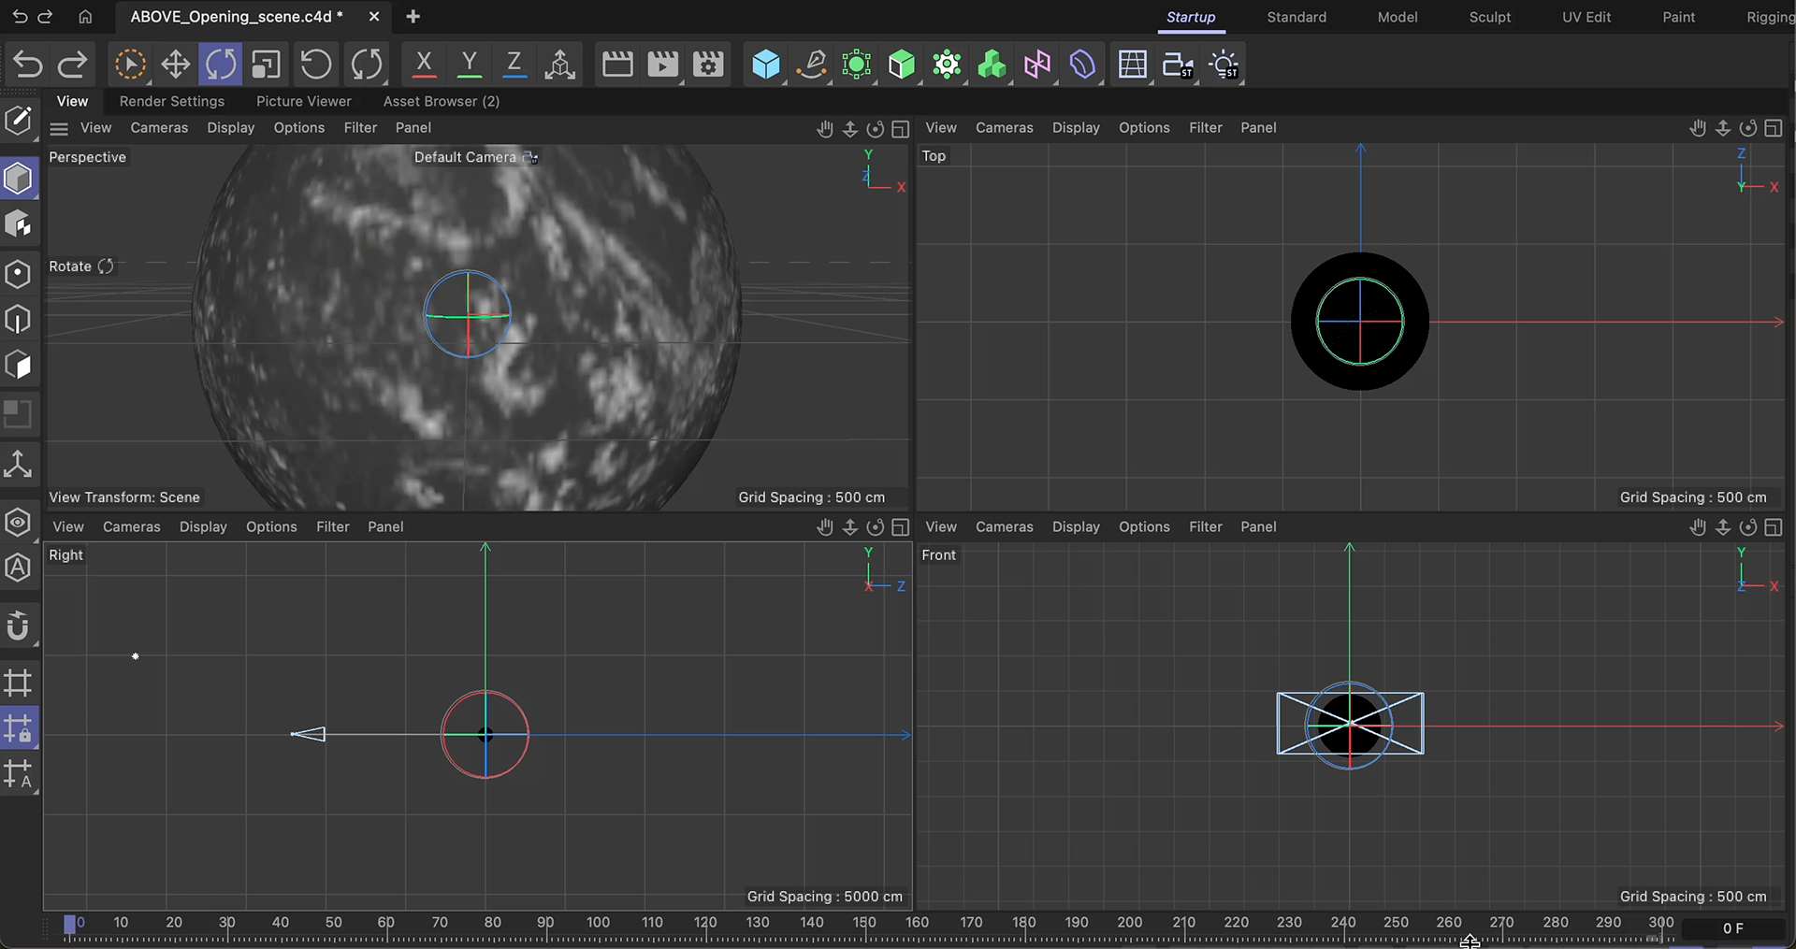Switch to the UV Edit layout
1796x949 pixels.
[x=1586, y=17]
